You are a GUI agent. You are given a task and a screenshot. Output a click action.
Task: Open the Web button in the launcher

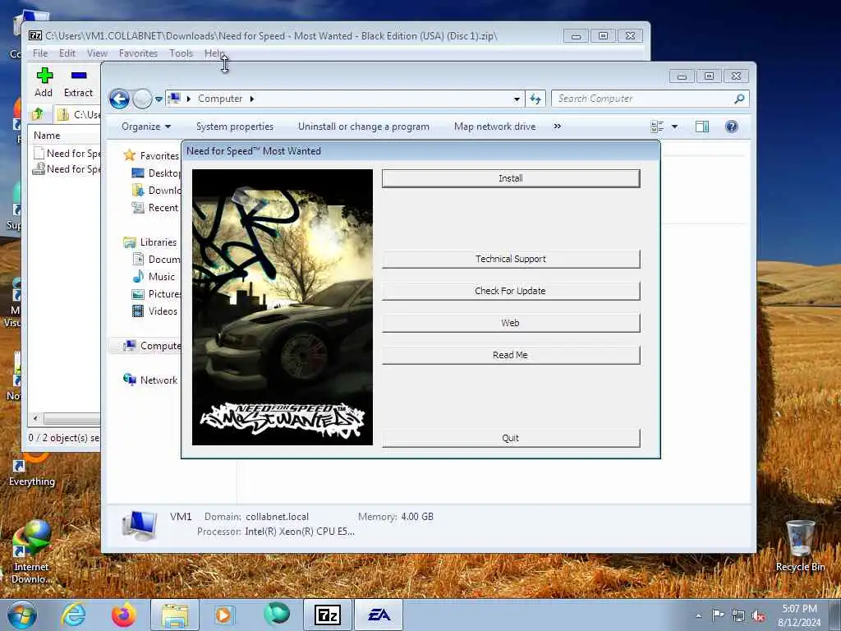tap(511, 323)
